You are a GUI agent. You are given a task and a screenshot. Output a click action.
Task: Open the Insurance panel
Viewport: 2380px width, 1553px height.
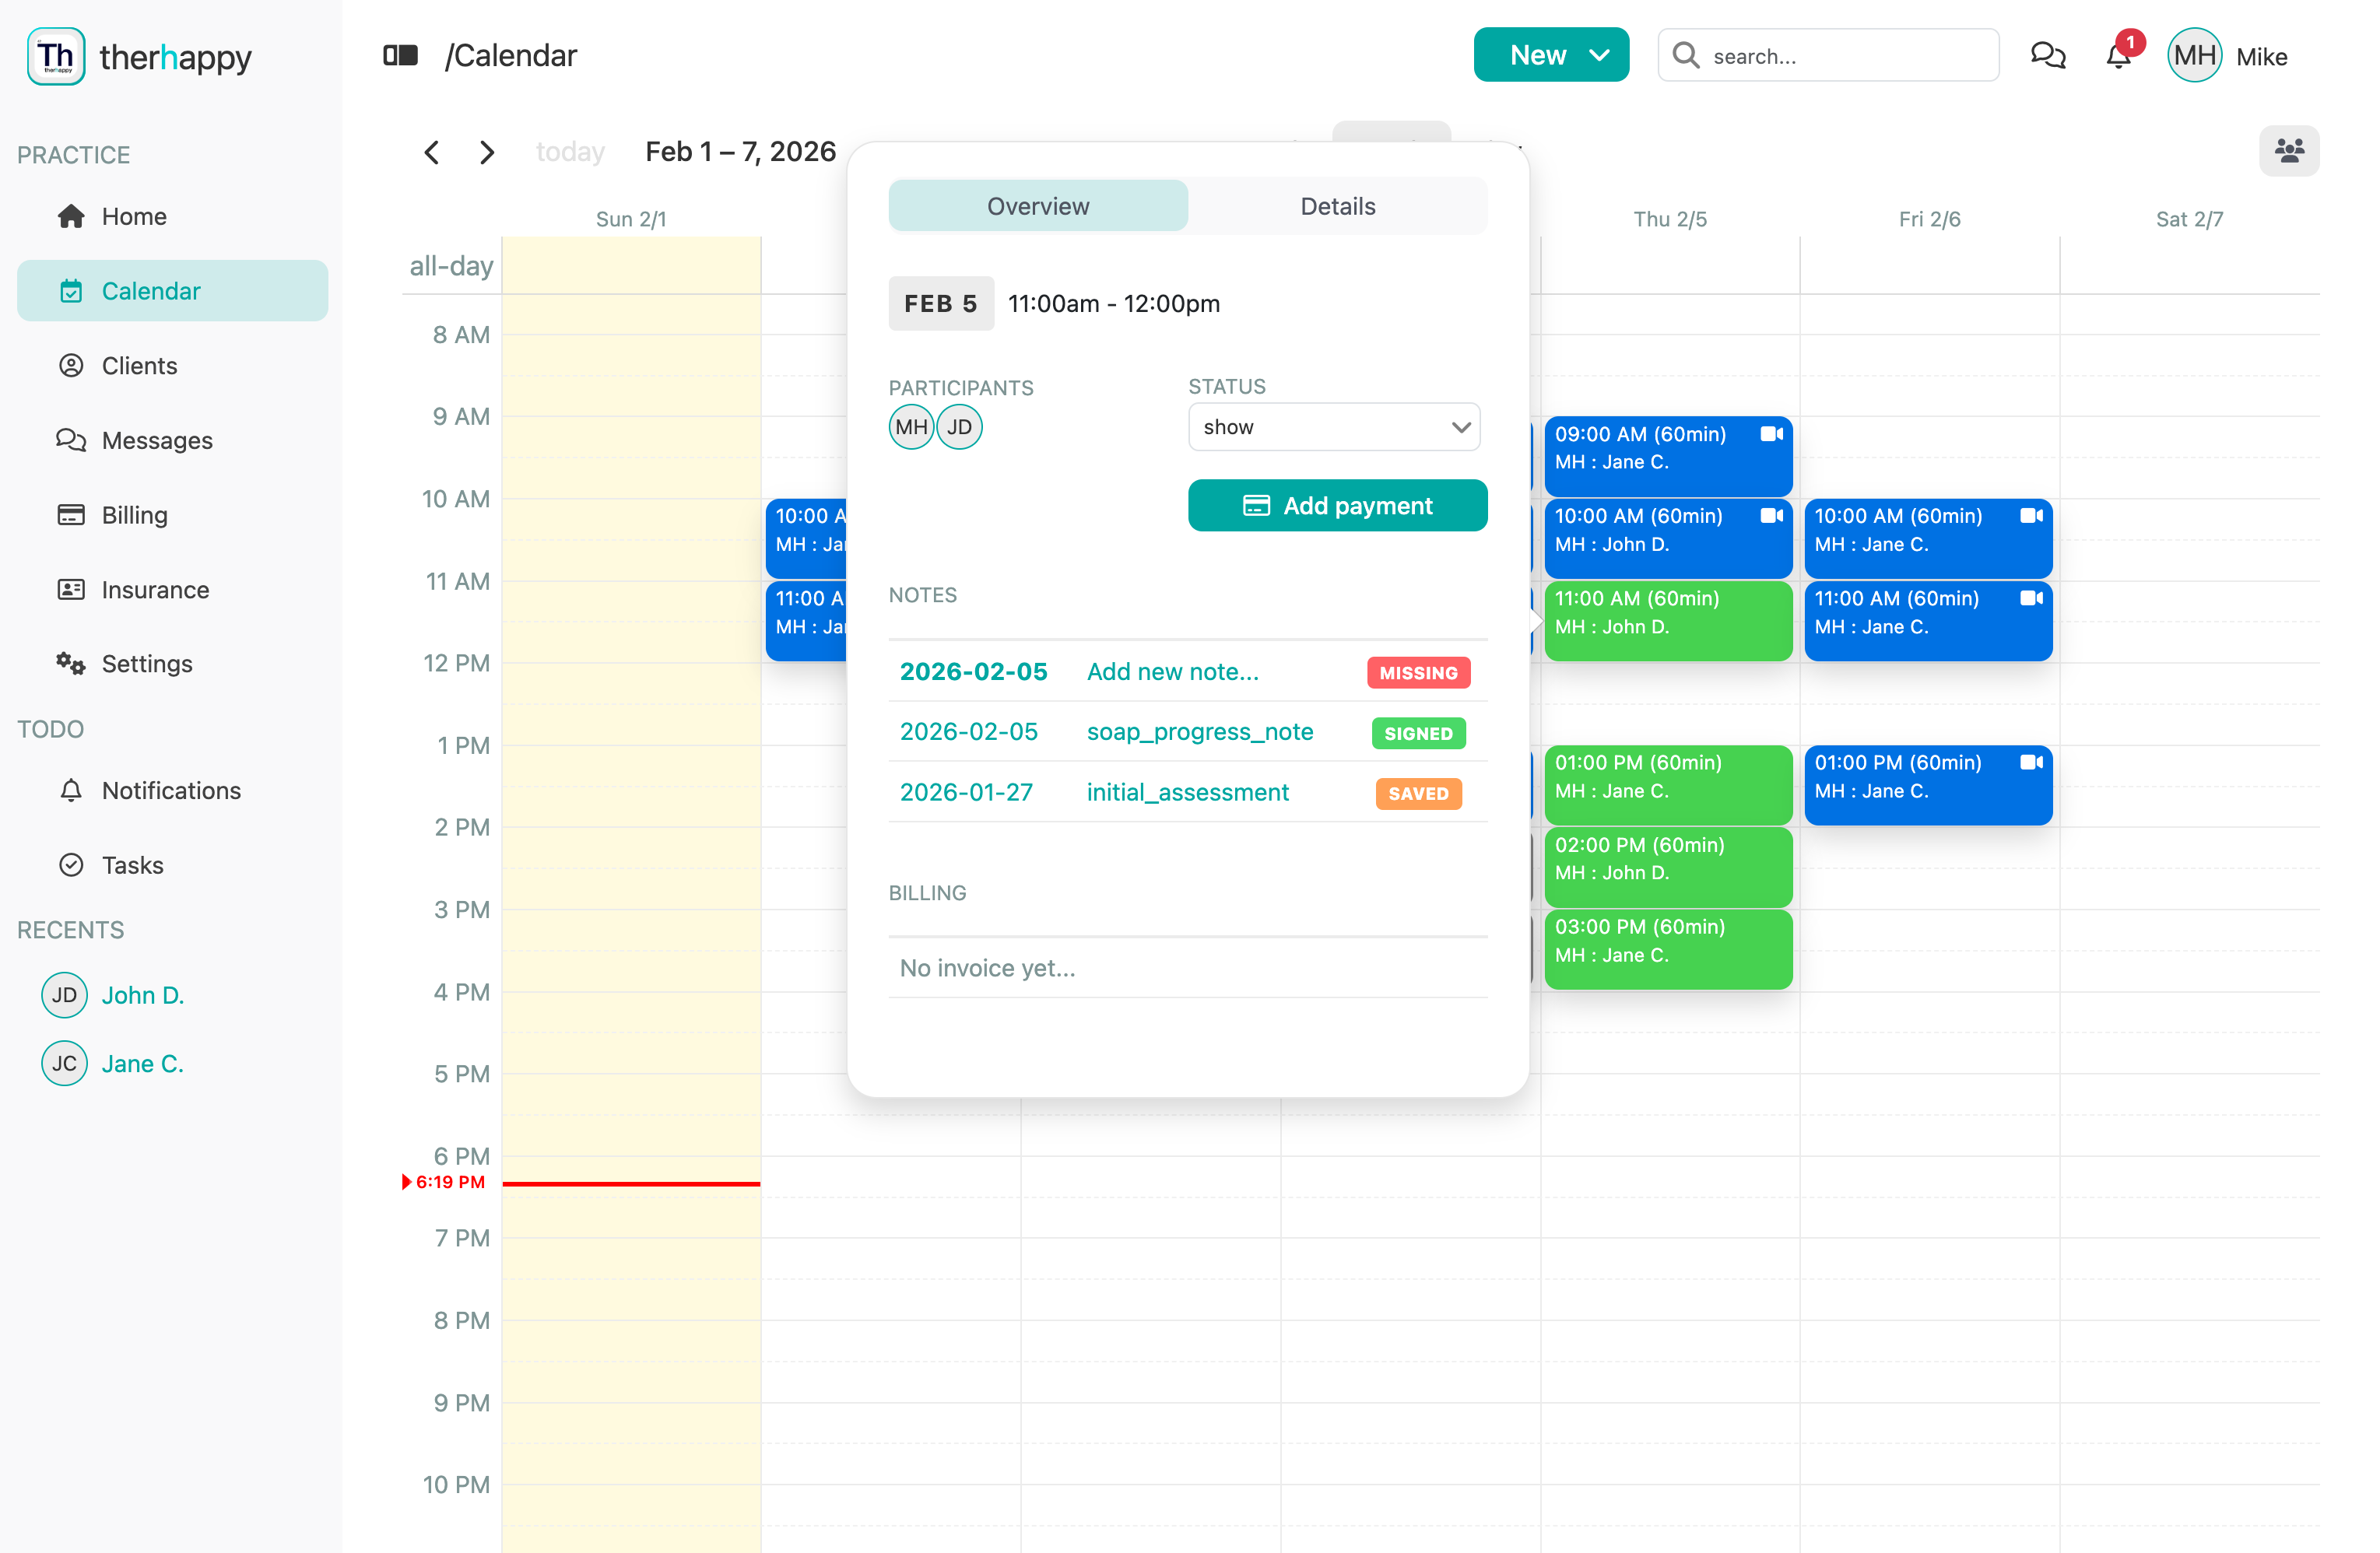click(154, 589)
